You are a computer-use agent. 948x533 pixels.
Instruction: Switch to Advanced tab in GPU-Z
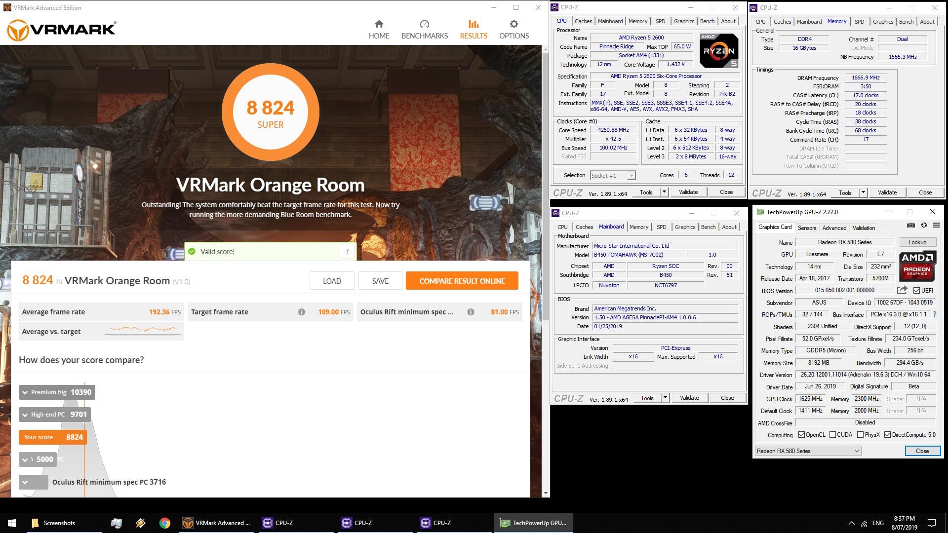click(x=834, y=228)
